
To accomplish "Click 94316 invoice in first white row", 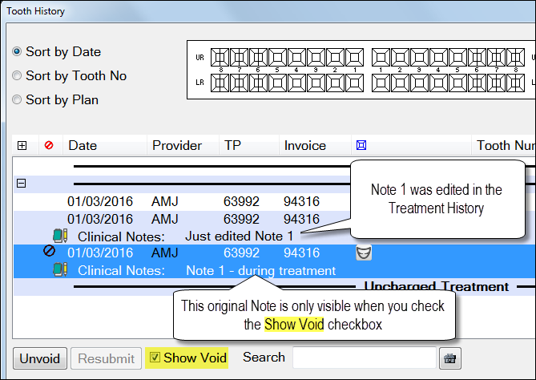I will pyautogui.click(x=301, y=201).
